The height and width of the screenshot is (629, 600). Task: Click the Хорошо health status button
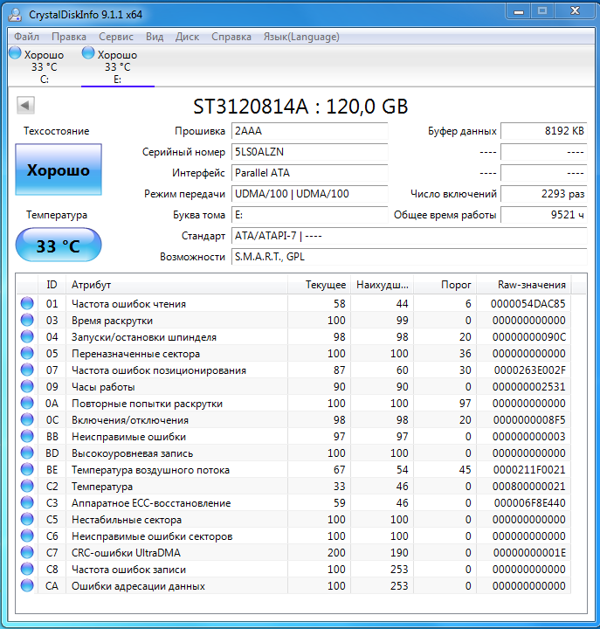[59, 170]
